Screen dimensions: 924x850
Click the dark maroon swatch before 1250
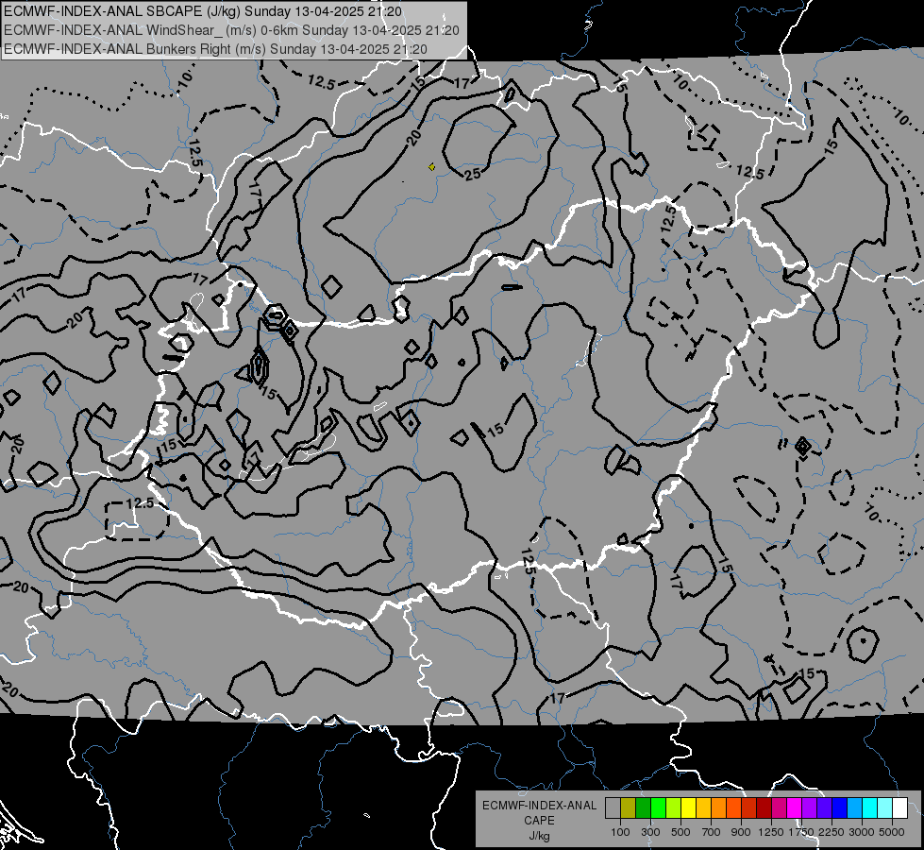point(764,807)
